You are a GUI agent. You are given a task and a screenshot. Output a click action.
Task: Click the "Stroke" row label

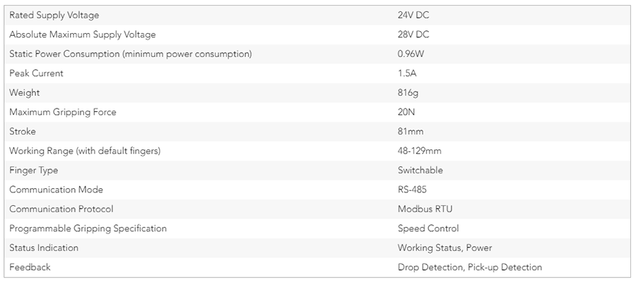click(23, 132)
